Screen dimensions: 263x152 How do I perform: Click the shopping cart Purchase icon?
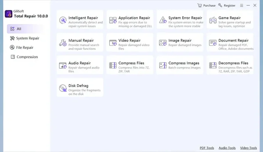tap(200, 5)
